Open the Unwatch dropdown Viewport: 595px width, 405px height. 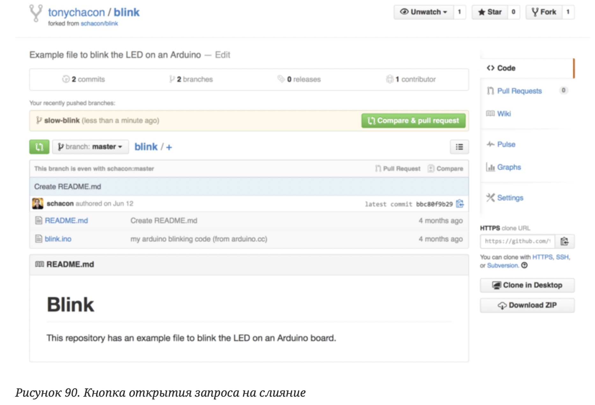pyautogui.click(x=423, y=12)
